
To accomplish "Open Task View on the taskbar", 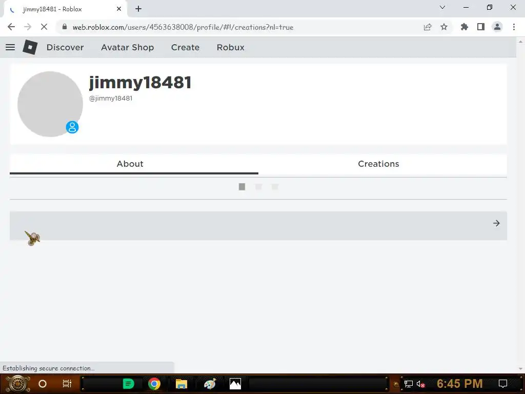I will coord(67,384).
